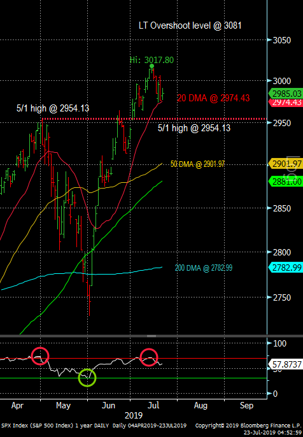The width and height of the screenshot is (303, 437).
Task: Click the Bloomberg Finance L.P. copyright text
Action: [x=248, y=426]
